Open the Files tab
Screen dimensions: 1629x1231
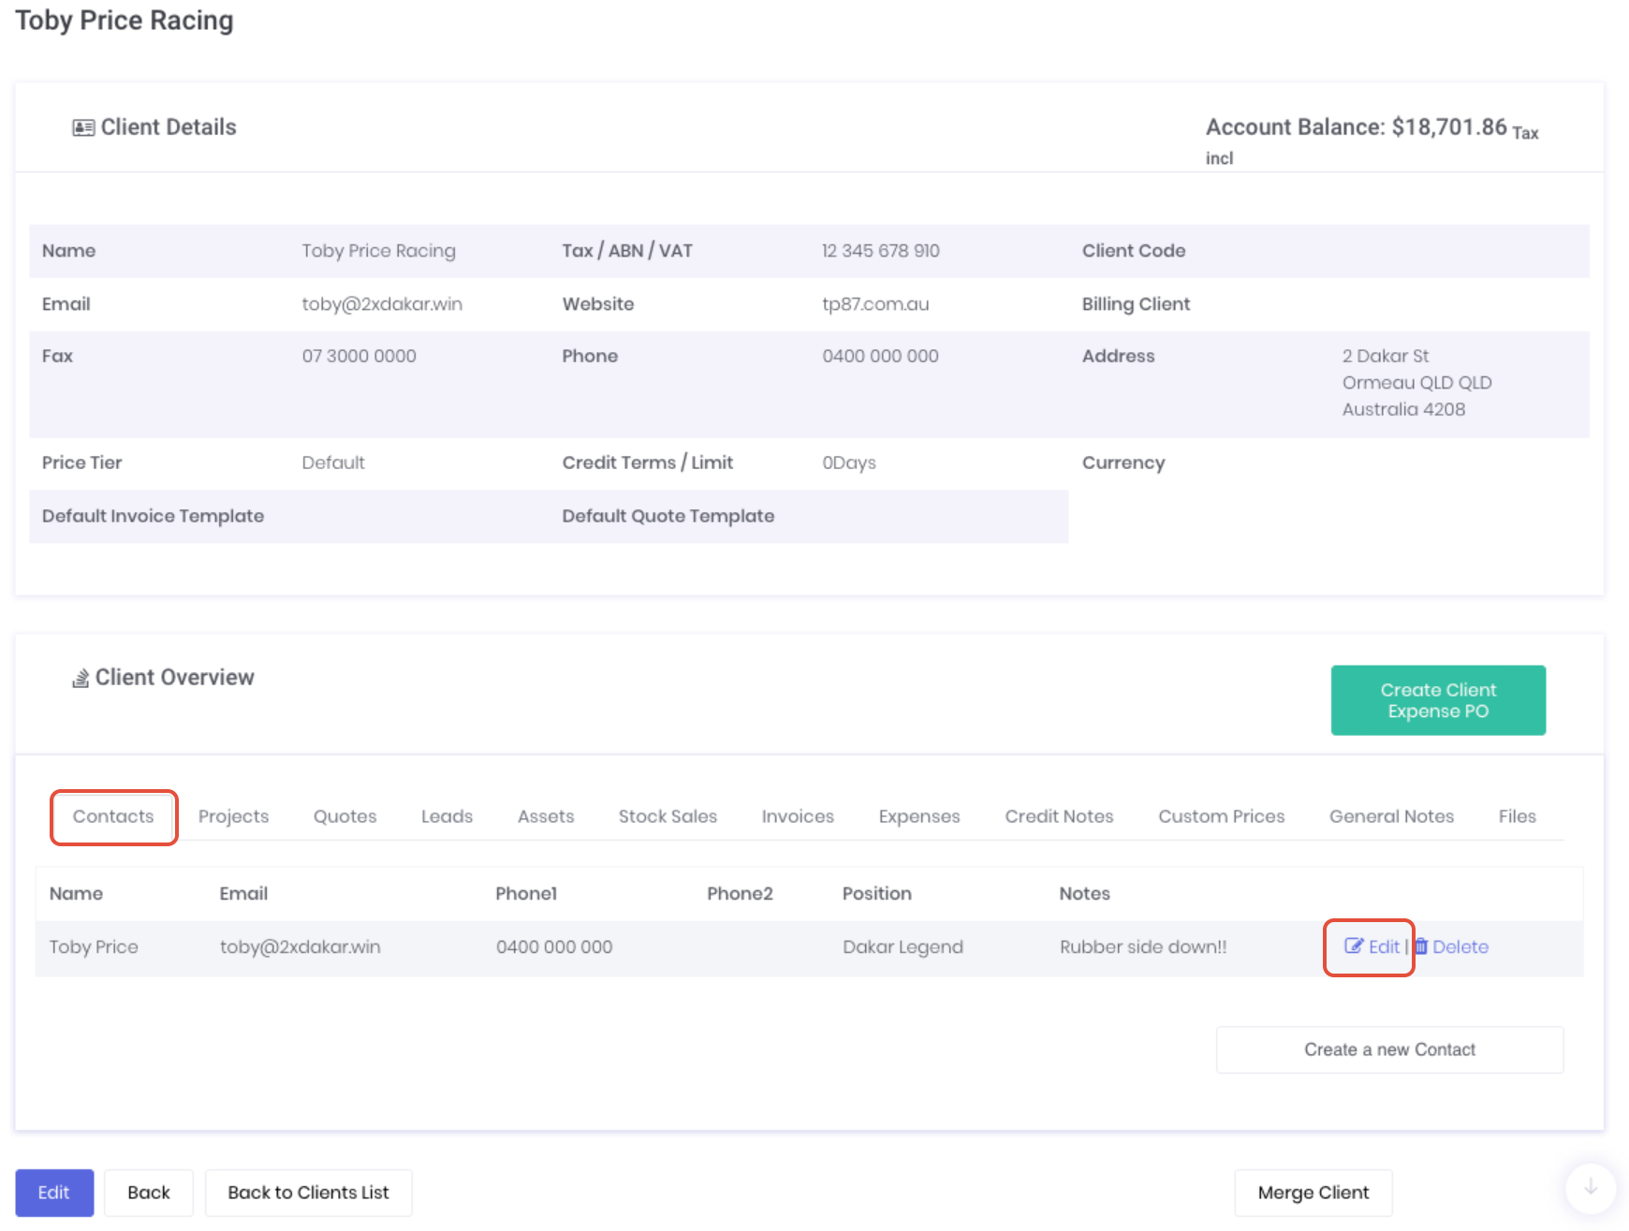click(x=1517, y=816)
